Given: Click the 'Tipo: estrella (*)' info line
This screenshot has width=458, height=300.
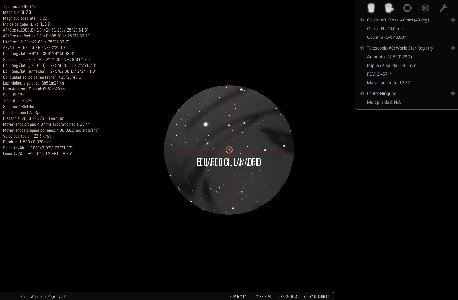Looking at the screenshot, I should (x=19, y=7).
